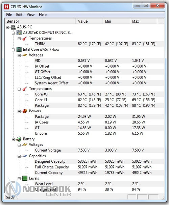
Task: Collapse the battery Levels section
Action: [x=19, y=179]
